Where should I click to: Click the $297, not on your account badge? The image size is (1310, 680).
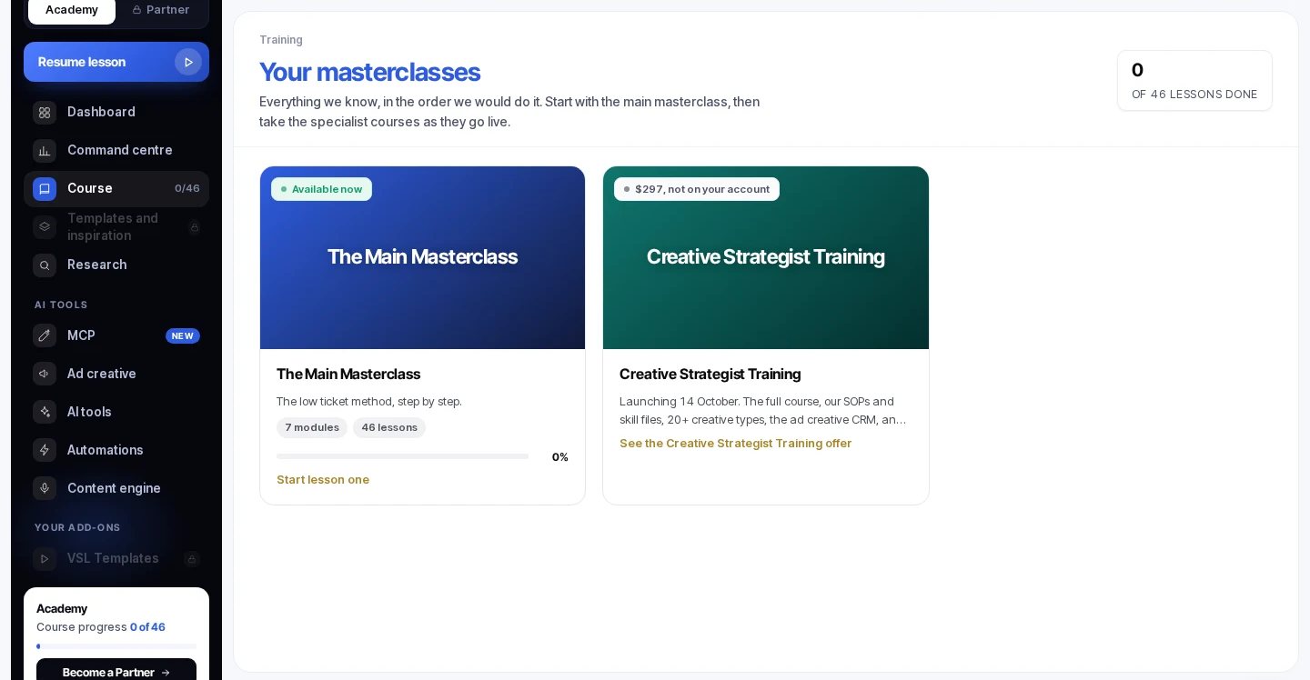coord(697,189)
